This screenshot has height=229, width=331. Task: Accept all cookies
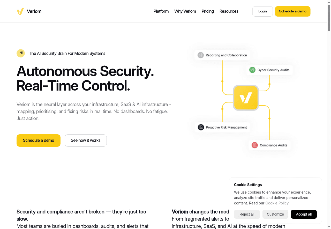(304, 214)
